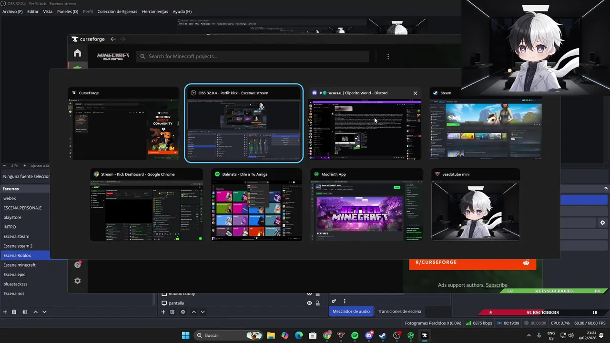The width and height of the screenshot is (610, 343).
Task: Zoom in OBS preview with plus
Action: pyautogui.click(x=25, y=166)
